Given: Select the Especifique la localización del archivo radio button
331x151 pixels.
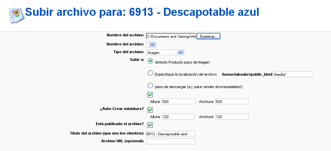Looking at the screenshot, I should coord(150,73).
